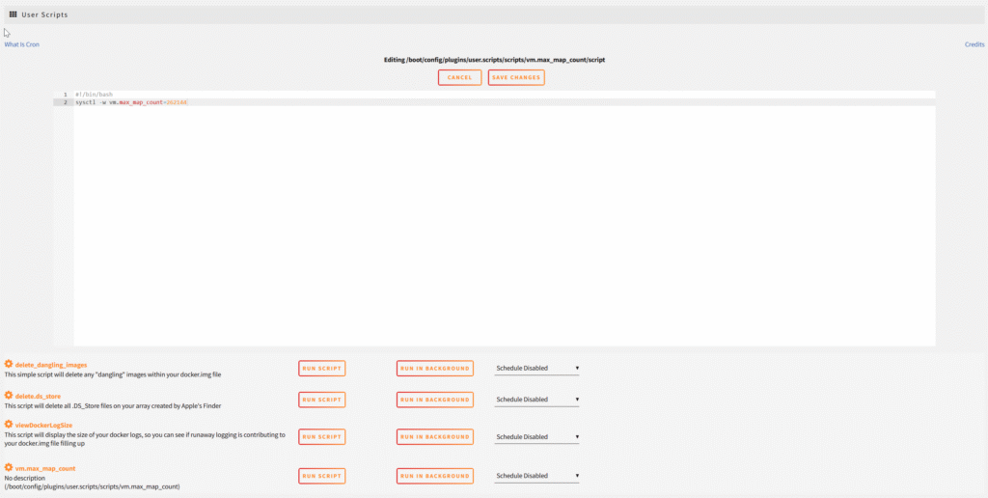The height and width of the screenshot is (498, 988).
Task: Click the User Scripts grid icon
Action: tap(14, 15)
